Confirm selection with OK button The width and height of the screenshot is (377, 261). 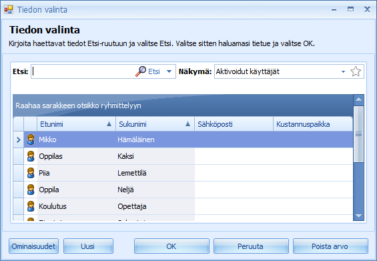click(x=171, y=246)
